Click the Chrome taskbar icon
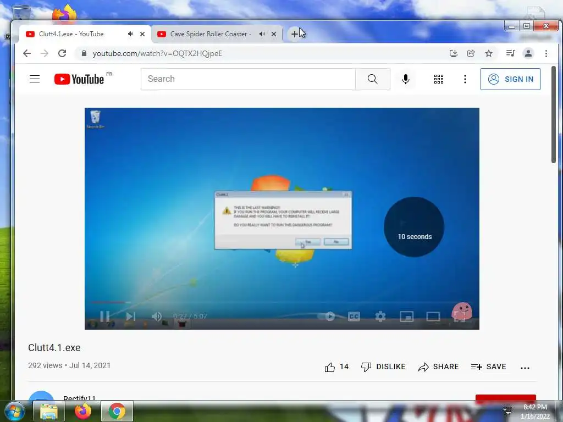Image resolution: width=563 pixels, height=422 pixels. point(117,411)
